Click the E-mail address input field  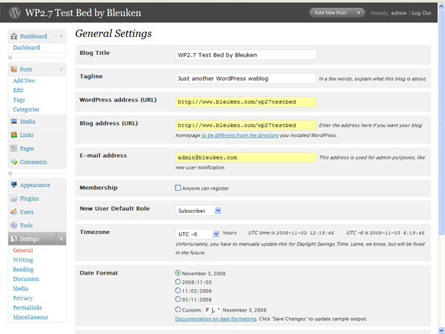246,157
